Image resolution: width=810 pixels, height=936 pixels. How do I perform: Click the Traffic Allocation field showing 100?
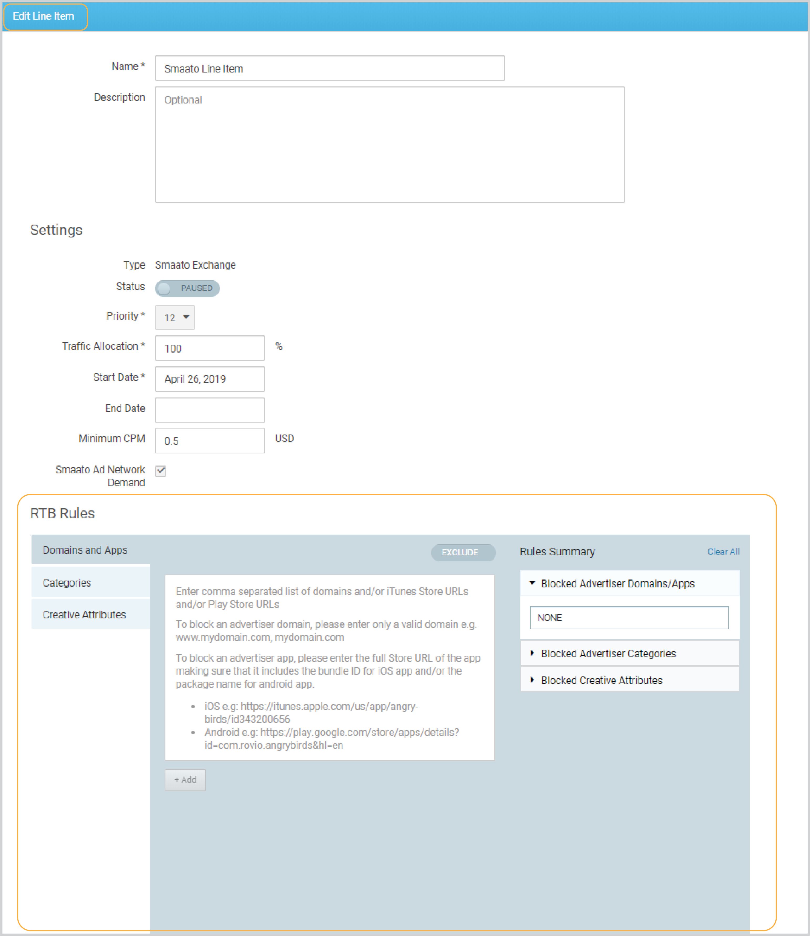coord(210,348)
